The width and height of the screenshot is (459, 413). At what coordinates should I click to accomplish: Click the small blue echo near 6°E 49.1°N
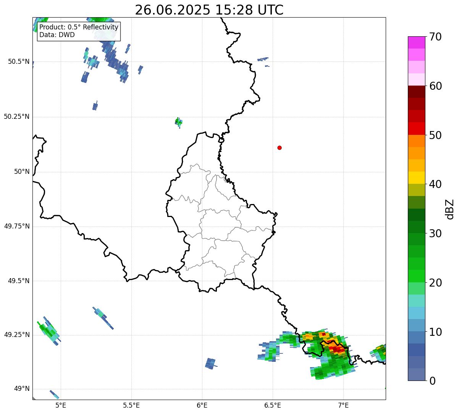[x=210, y=363]
